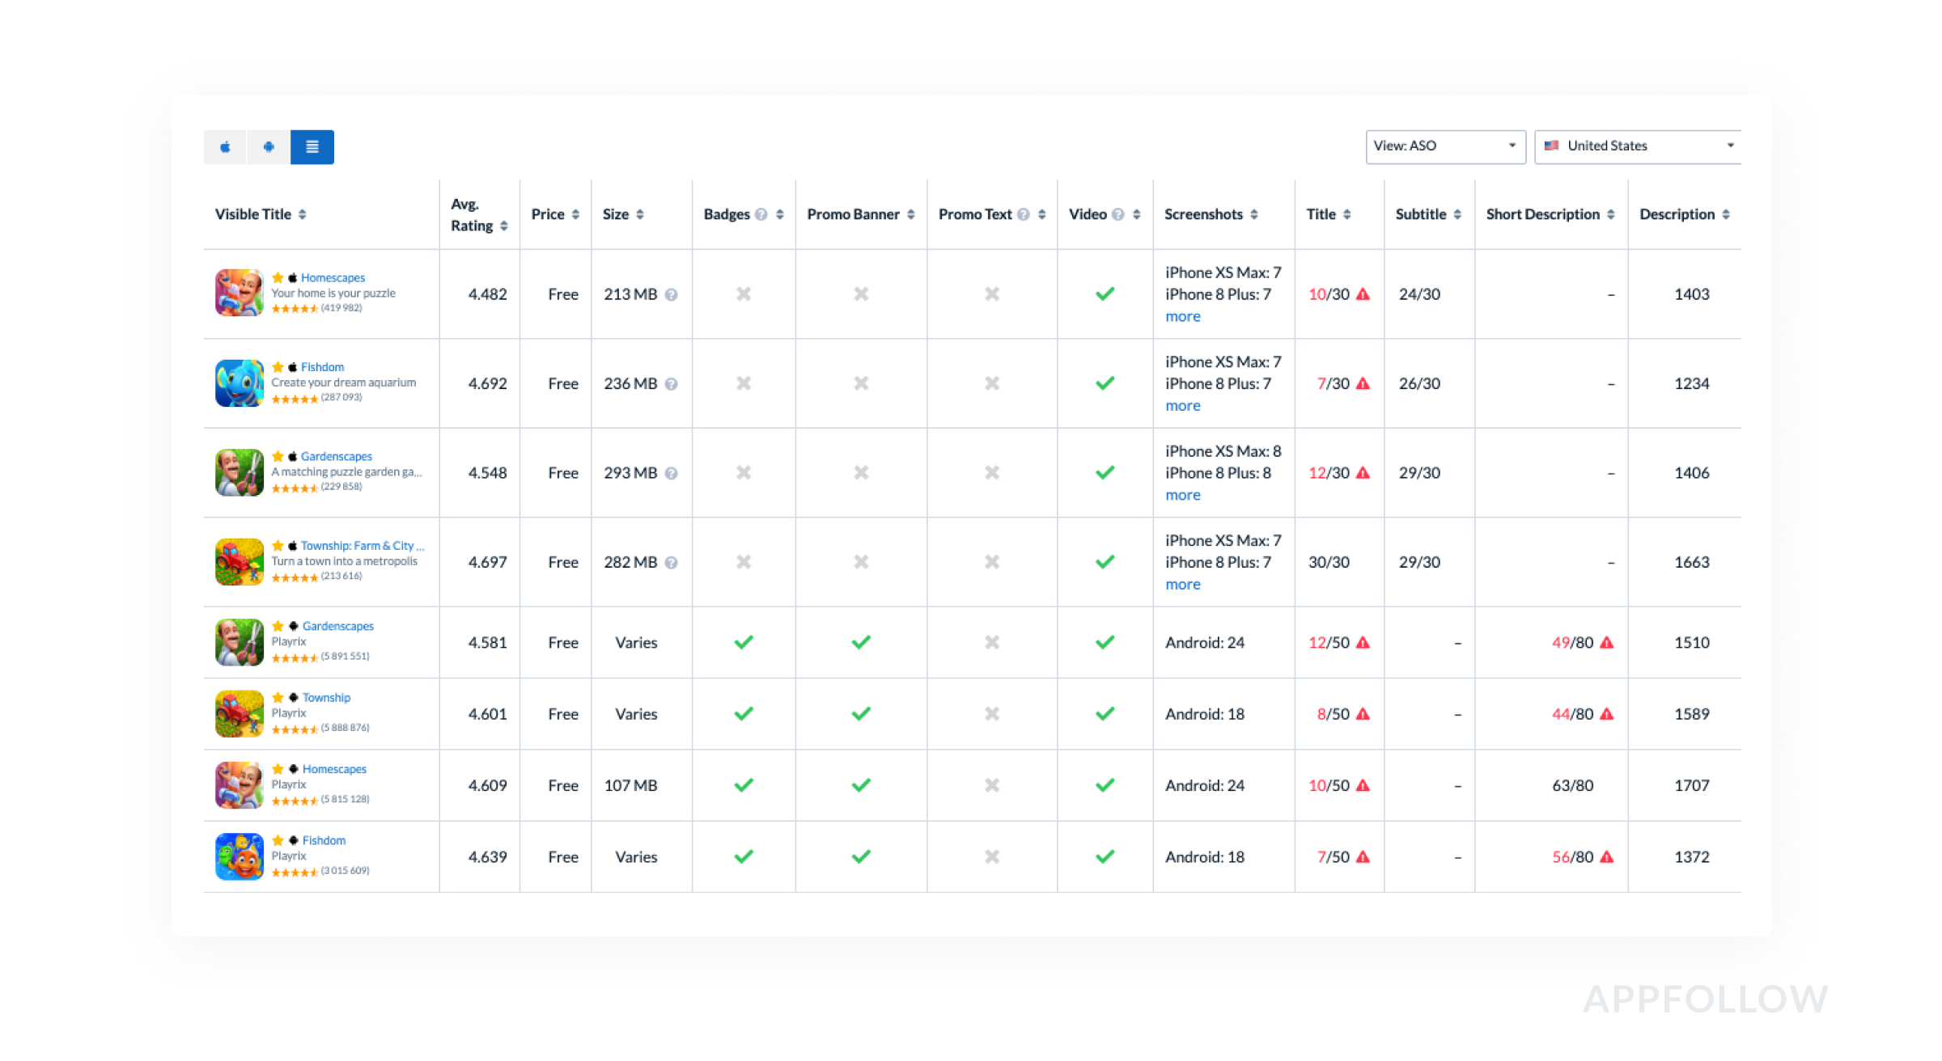Image resolution: width=1942 pixels, height=1061 pixels.
Task: Click info icon beside 213 MB size
Action: pyautogui.click(x=671, y=295)
